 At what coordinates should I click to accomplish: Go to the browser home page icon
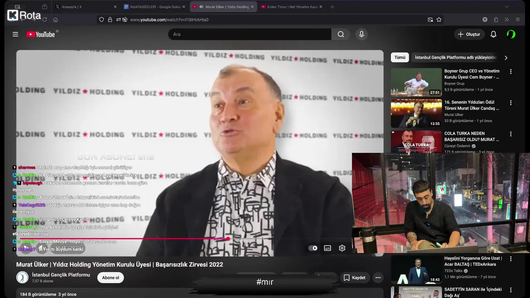(x=55, y=19)
